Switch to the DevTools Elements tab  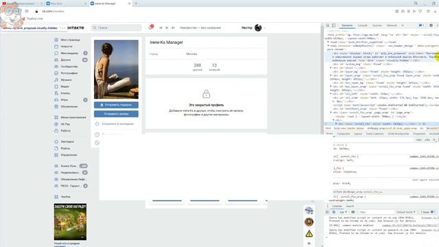pyautogui.click(x=347, y=25)
